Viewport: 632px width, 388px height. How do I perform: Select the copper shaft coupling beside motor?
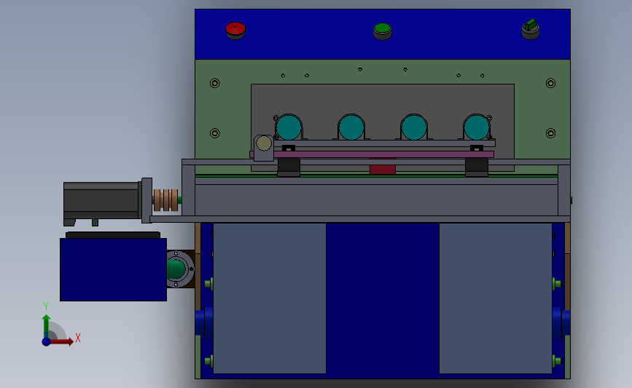[165, 200]
